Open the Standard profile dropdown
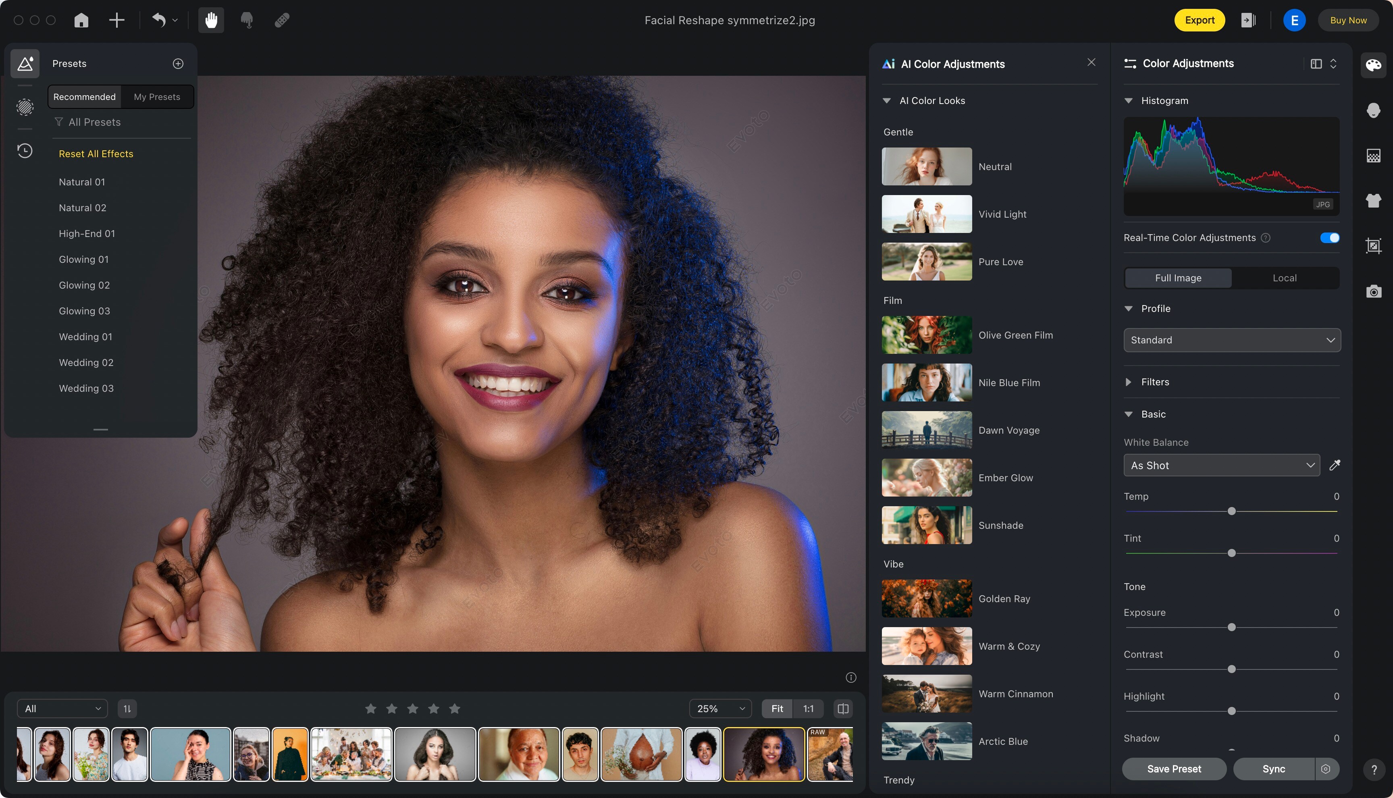The height and width of the screenshot is (798, 1393). click(x=1232, y=340)
